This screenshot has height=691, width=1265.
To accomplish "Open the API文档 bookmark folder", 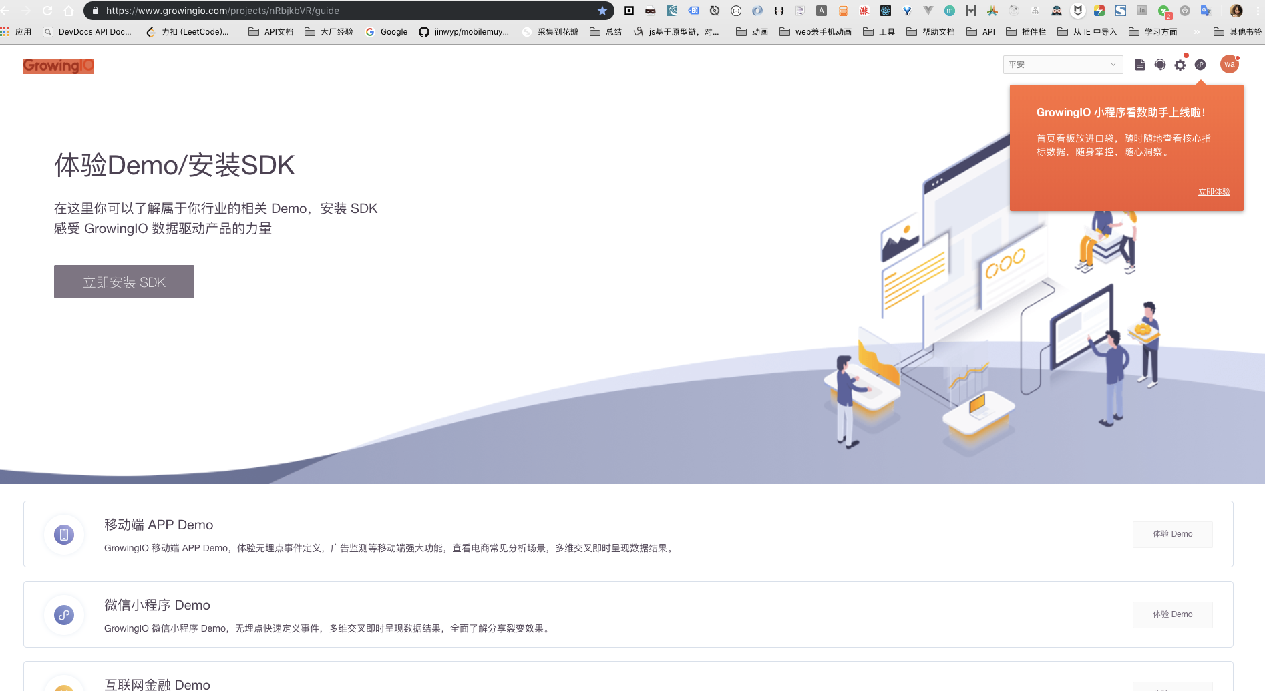I will [270, 32].
